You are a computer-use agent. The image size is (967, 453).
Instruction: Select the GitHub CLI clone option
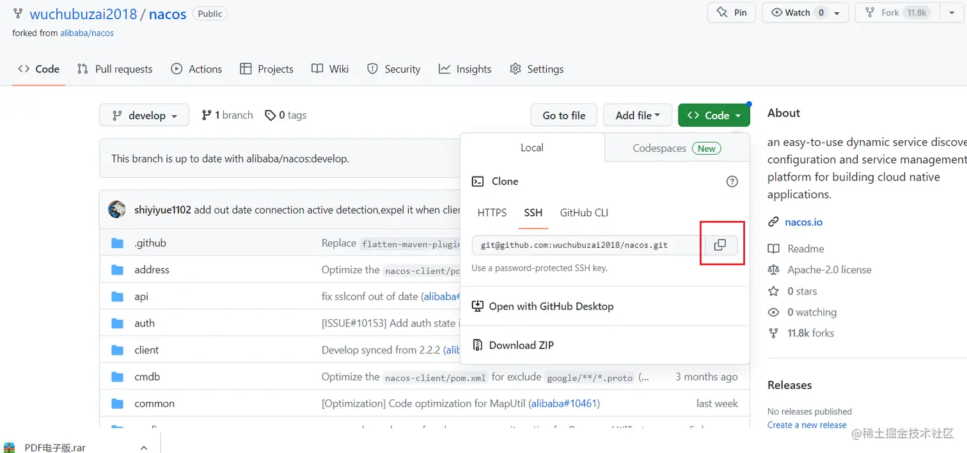click(x=584, y=213)
